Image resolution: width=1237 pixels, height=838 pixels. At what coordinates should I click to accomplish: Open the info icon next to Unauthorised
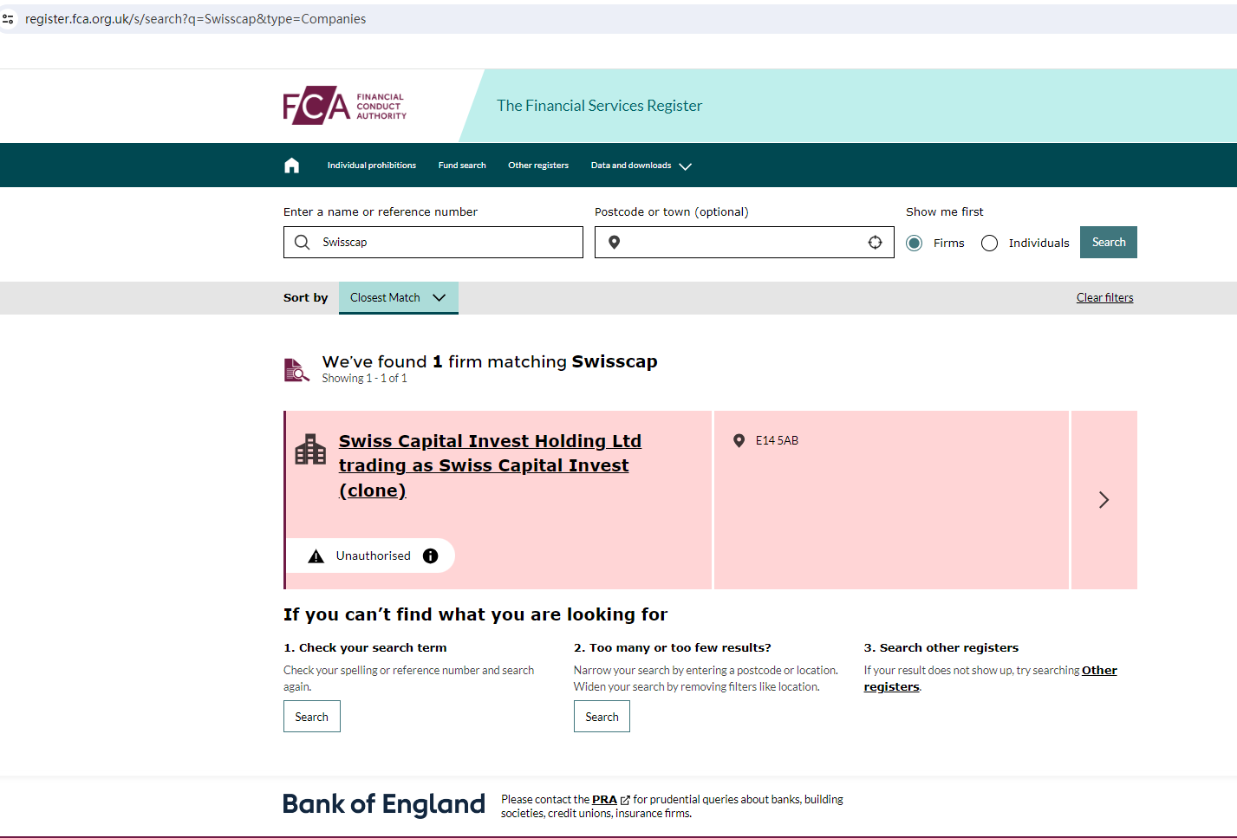[x=431, y=556]
